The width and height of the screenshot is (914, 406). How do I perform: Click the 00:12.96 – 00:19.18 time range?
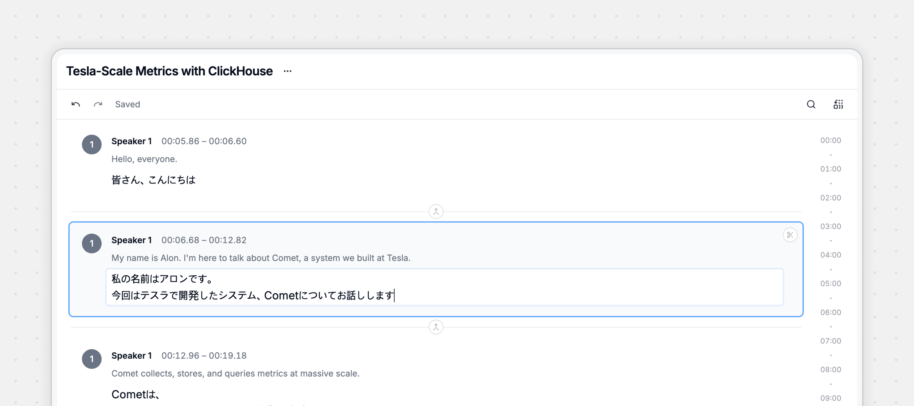click(204, 356)
